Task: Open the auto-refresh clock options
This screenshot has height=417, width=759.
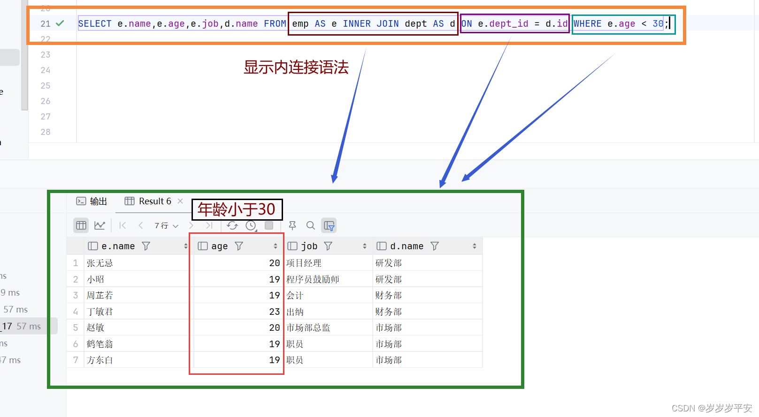Action: (x=251, y=225)
